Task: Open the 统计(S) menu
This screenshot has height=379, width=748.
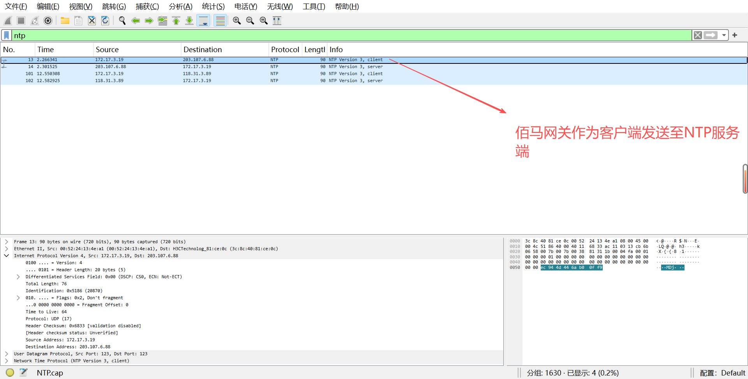Action: coord(213,7)
